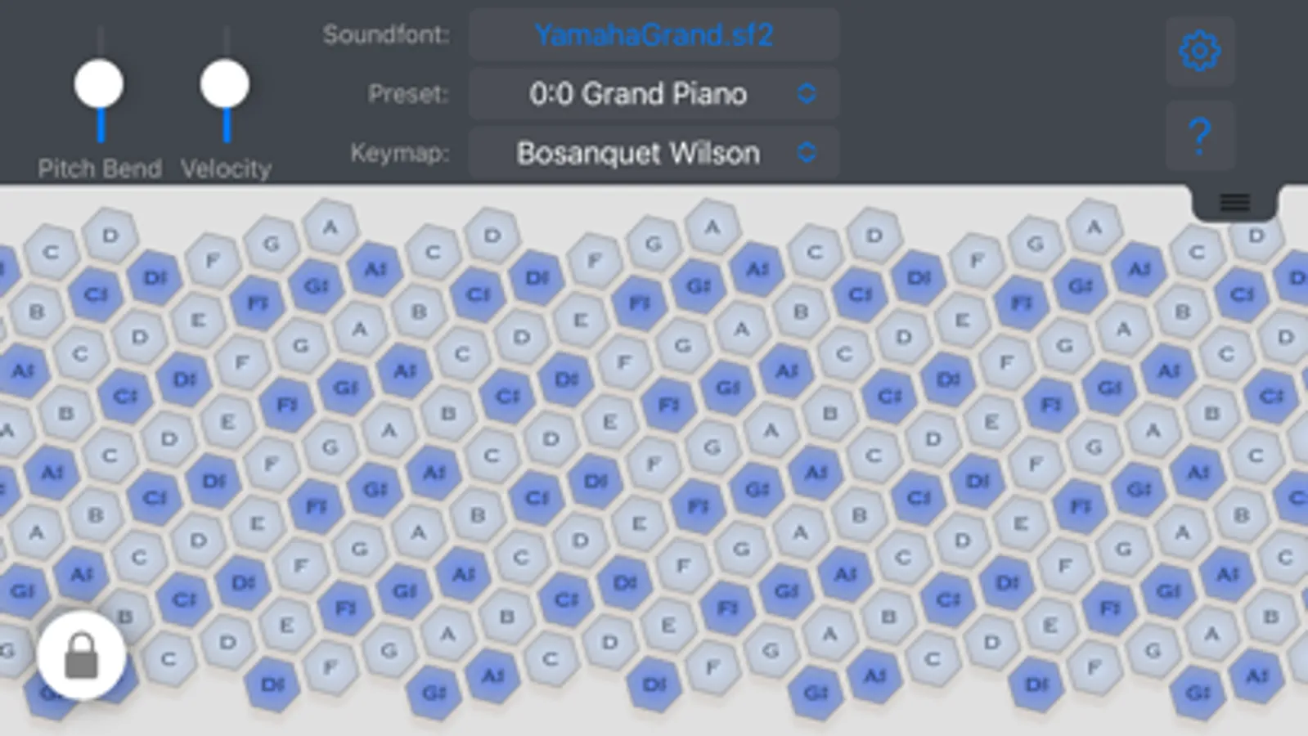Click the Pitch Bend slider knob

[99, 83]
